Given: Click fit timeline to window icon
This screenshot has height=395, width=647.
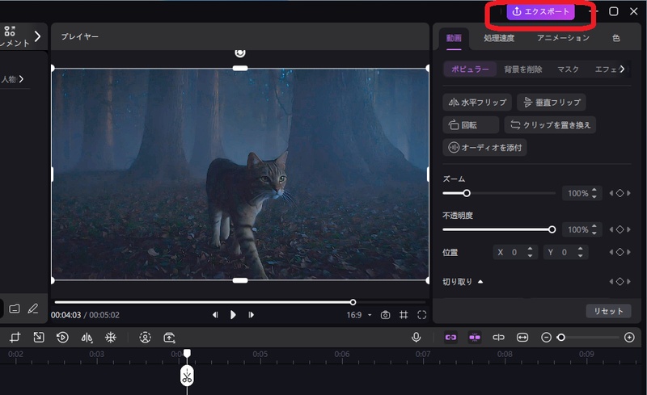Looking at the screenshot, I should tap(522, 338).
